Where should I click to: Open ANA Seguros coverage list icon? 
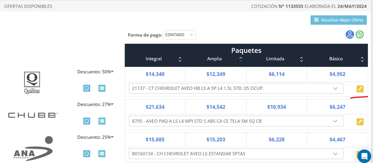[x=102, y=154]
